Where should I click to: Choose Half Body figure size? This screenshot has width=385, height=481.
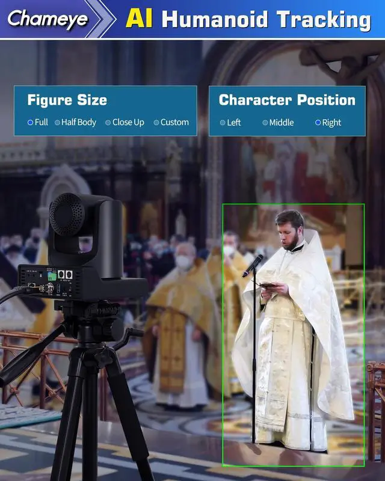[x=58, y=122]
